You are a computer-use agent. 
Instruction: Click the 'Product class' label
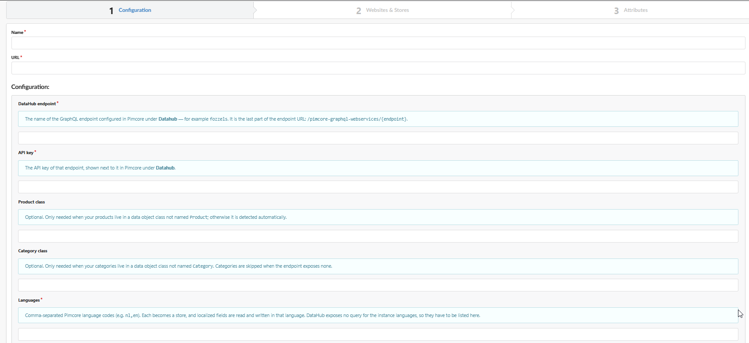click(32, 202)
